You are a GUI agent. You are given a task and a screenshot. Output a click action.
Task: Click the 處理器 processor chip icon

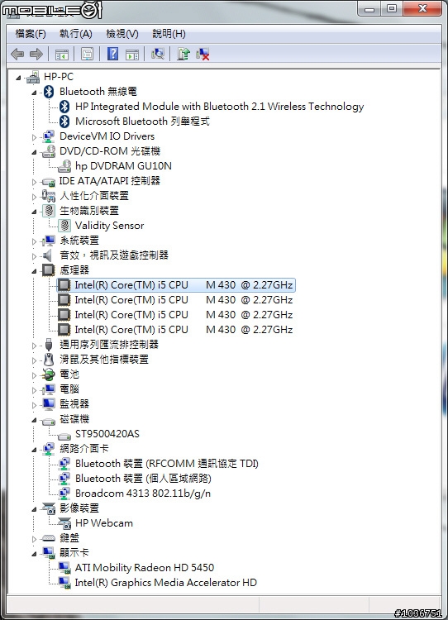(48, 270)
